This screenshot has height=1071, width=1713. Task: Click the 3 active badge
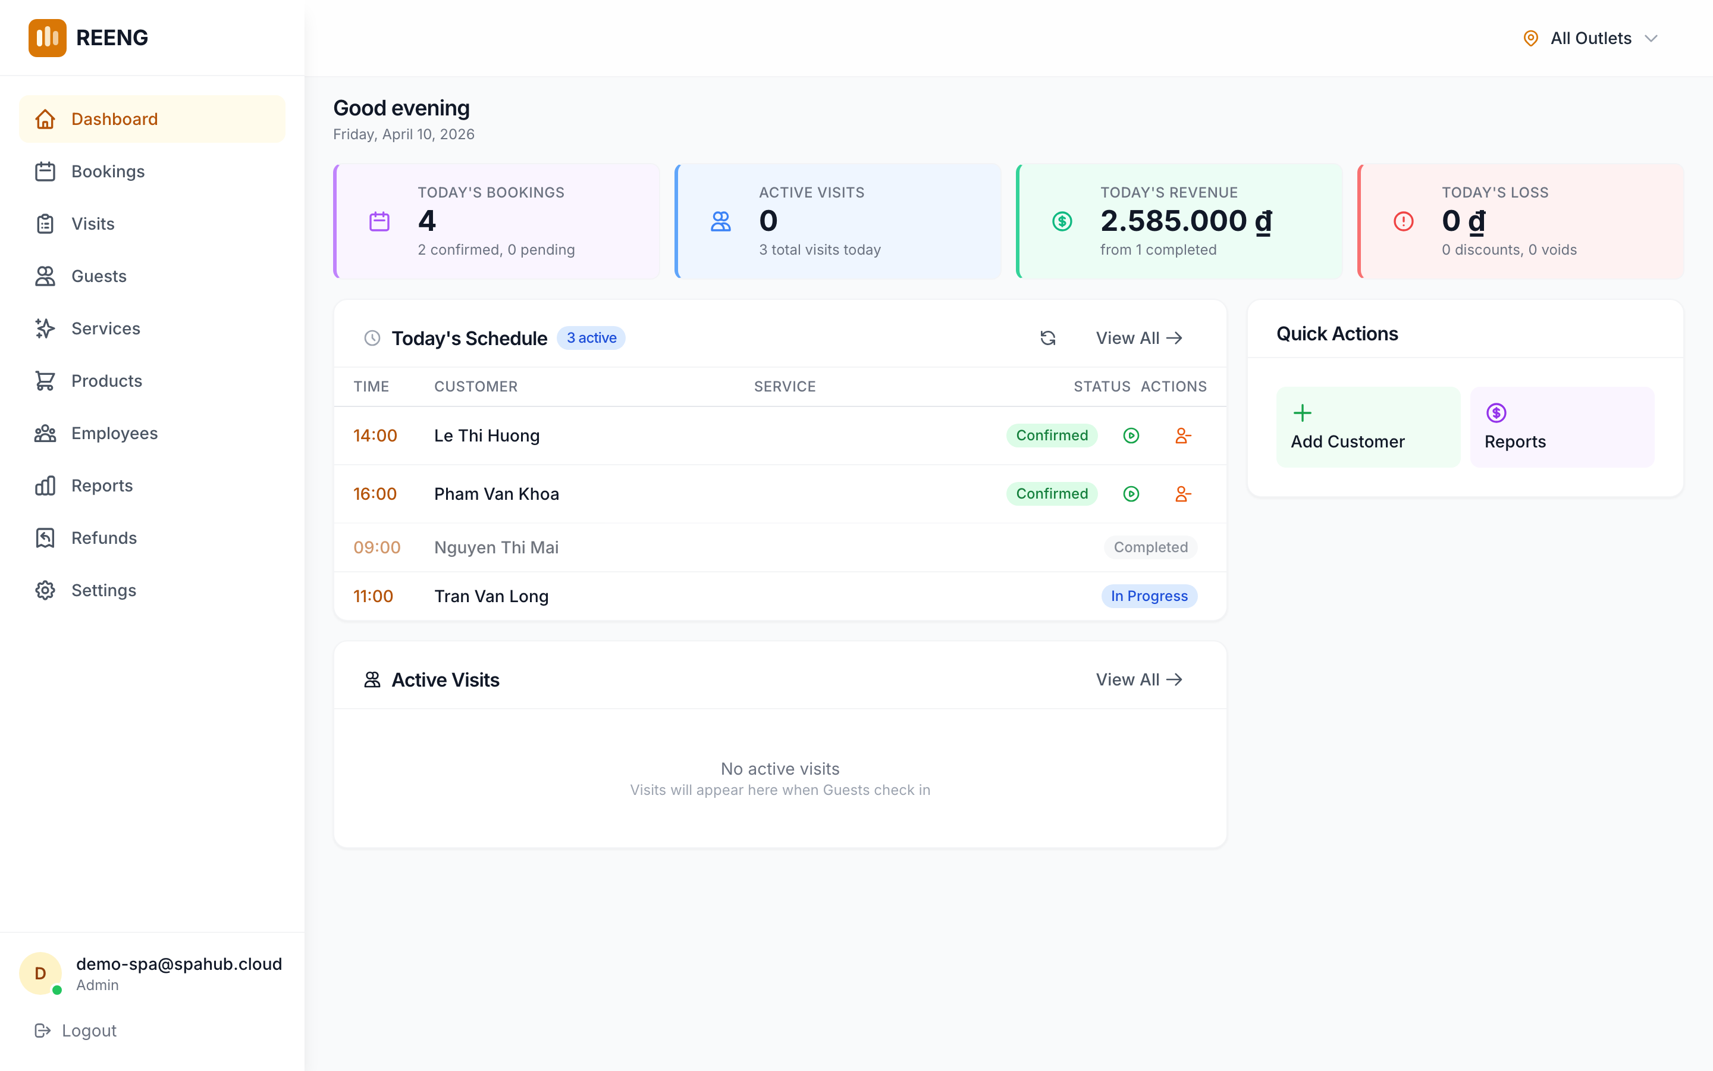(x=591, y=338)
